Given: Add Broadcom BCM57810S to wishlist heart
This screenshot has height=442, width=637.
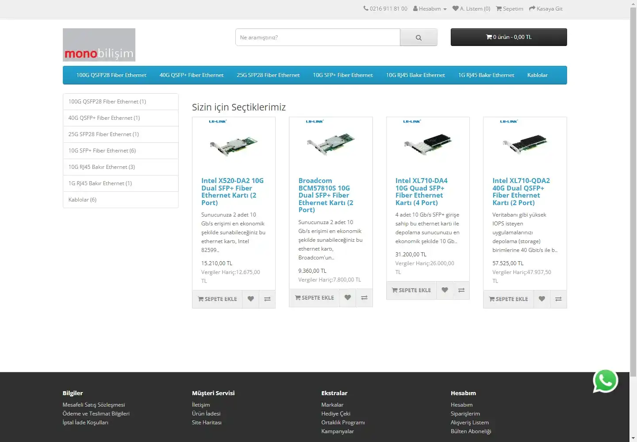Looking at the screenshot, I should tap(348, 298).
